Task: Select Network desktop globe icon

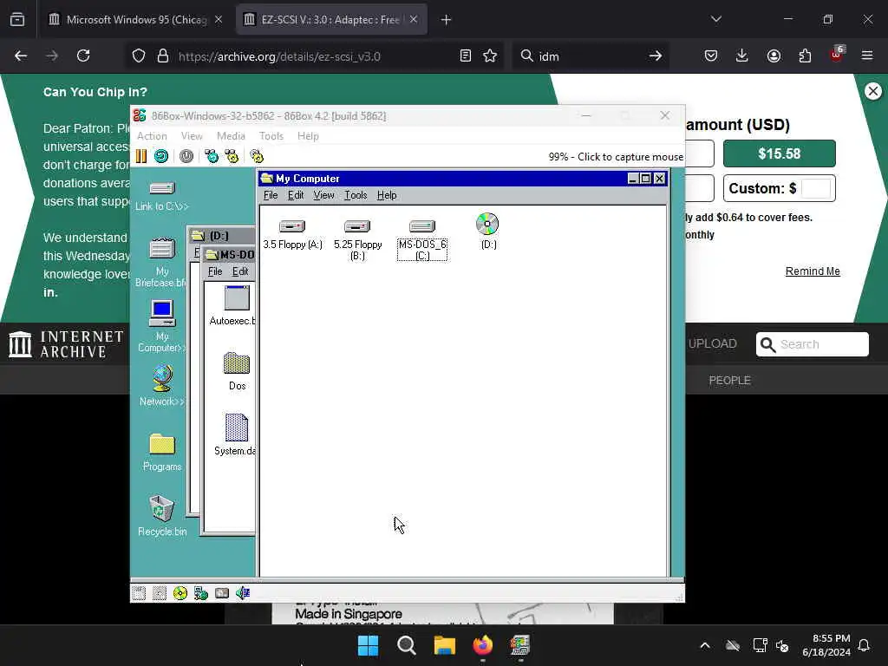Action: [x=162, y=386]
